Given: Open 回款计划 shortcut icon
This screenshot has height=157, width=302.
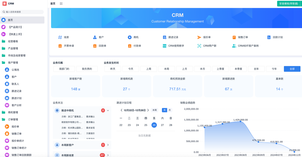Looking at the screenshot, I should [269, 37].
